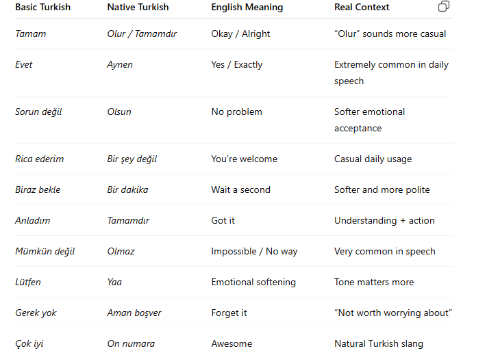
Task: Select the Bir şey değil cell
Action: click(x=132, y=159)
